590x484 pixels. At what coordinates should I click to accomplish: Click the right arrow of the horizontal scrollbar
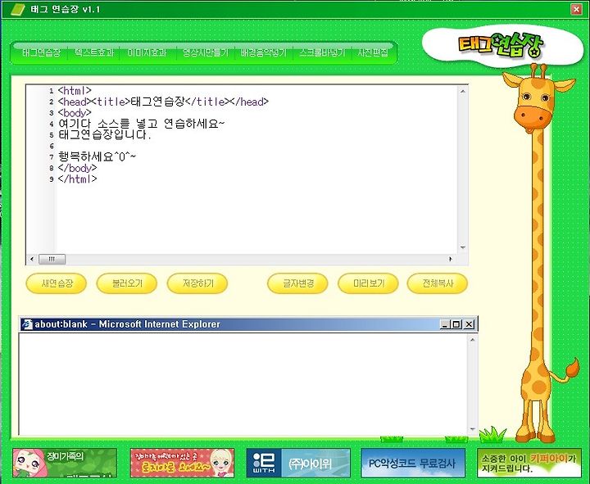pyautogui.click(x=451, y=259)
